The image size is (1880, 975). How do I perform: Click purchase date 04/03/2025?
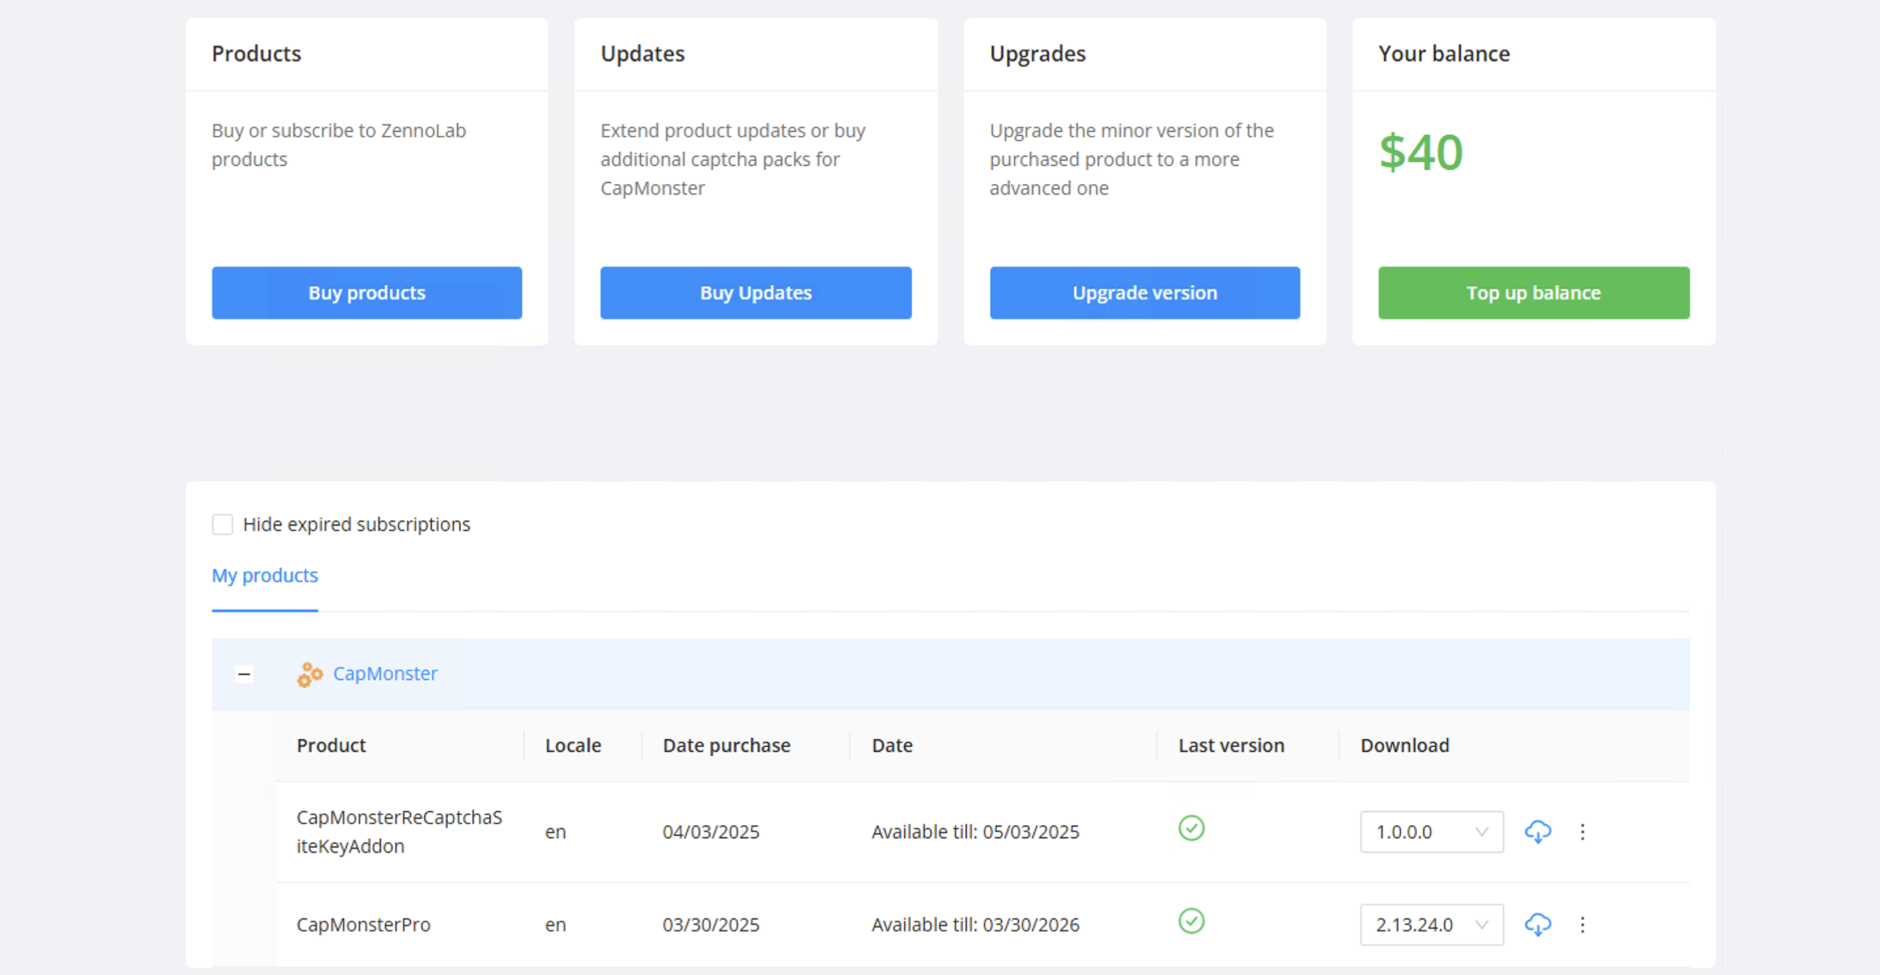tap(711, 831)
